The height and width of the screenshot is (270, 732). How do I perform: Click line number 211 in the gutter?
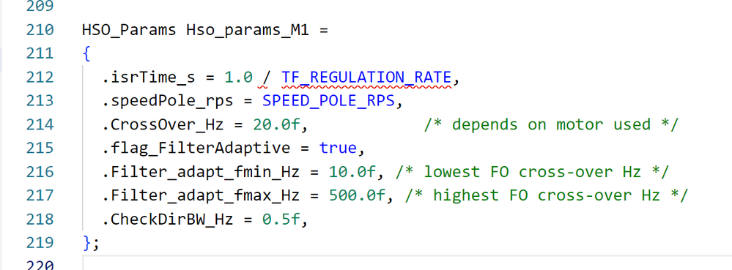point(40,54)
